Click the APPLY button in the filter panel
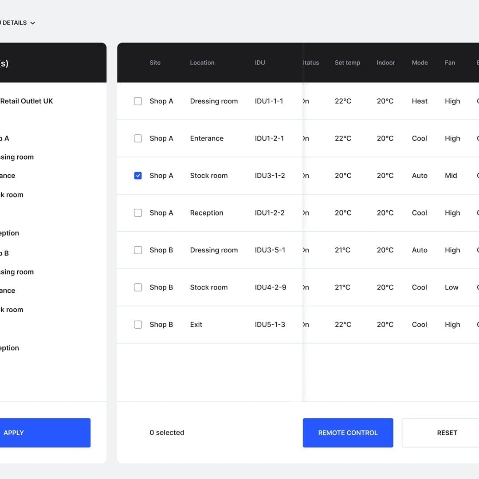Image resolution: width=479 pixels, height=479 pixels. tap(44, 432)
